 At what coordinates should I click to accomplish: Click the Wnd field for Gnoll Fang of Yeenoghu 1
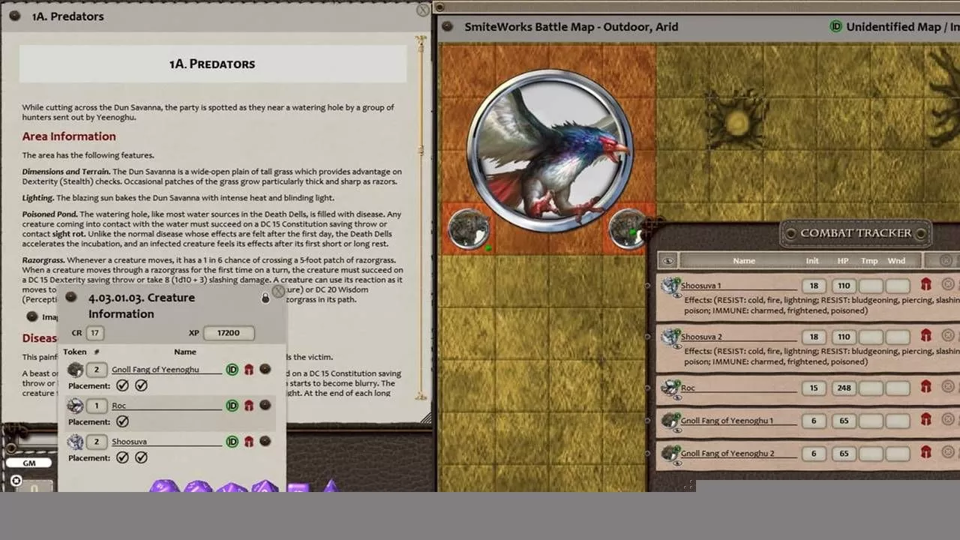pos(897,421)
